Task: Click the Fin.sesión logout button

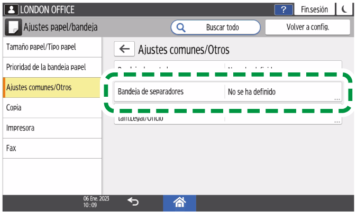Action: (314, 10)
